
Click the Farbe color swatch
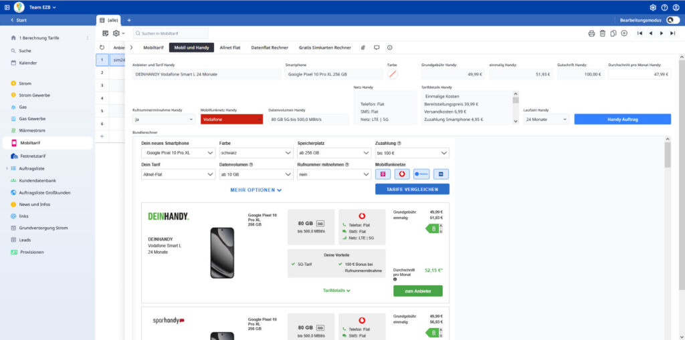[x=393, y=74]
